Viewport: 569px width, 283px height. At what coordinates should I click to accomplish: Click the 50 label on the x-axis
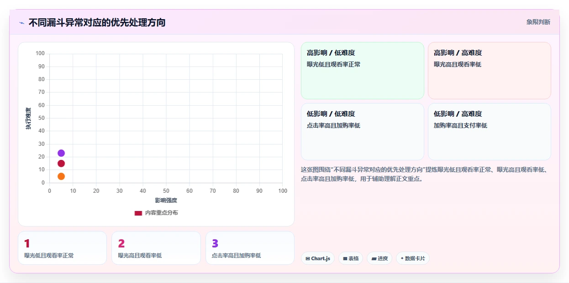click(x=166, y=190)
